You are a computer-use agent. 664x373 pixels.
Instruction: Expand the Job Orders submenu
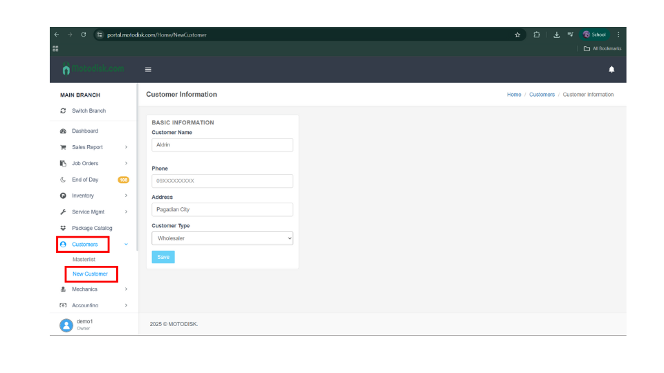click(x=126, y=163)
